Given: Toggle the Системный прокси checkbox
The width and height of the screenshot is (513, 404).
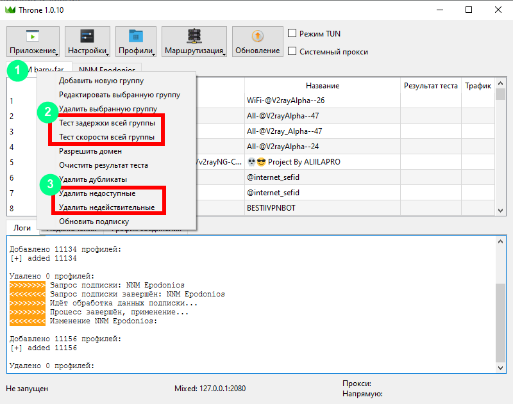Looking at the screenshot, I should pos(292,51).
